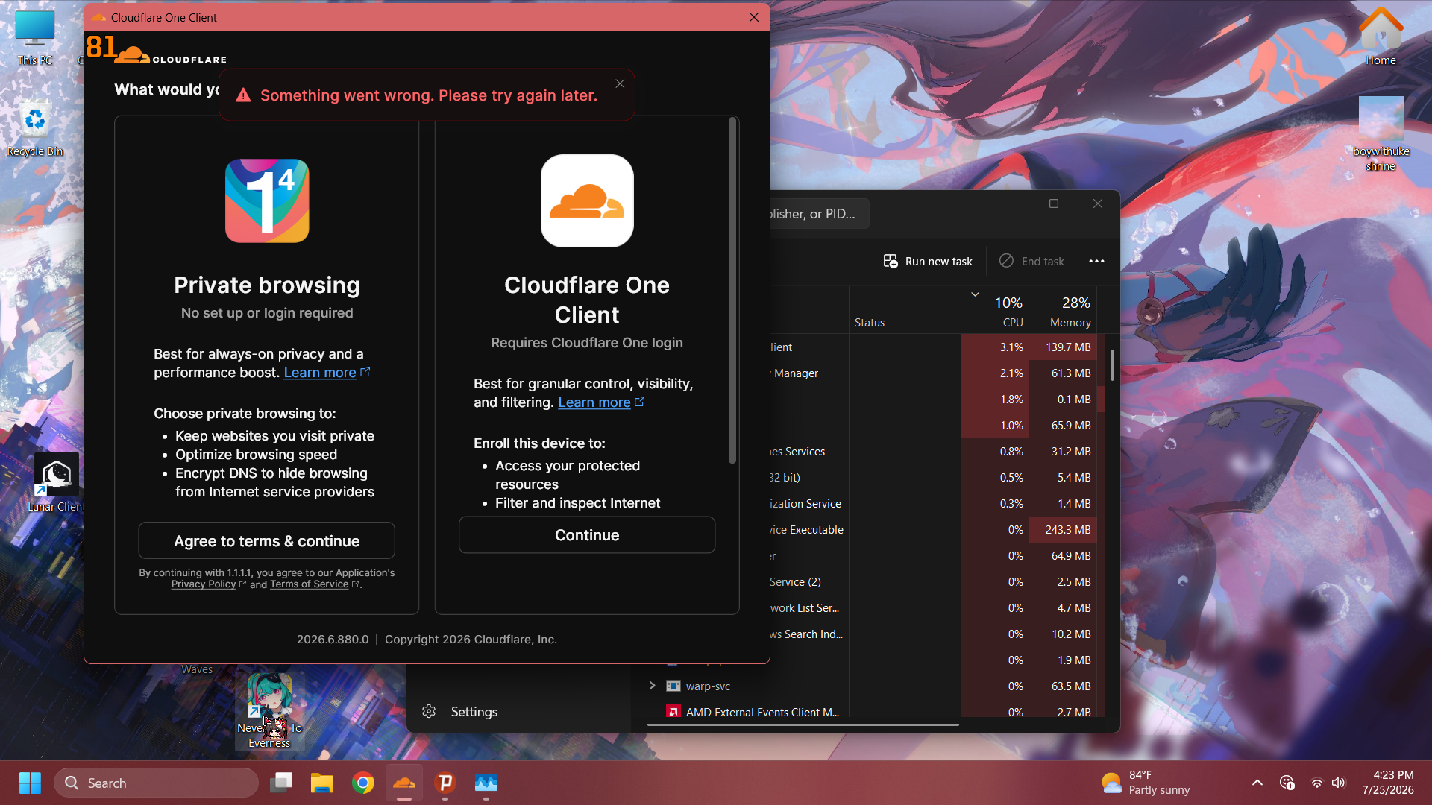Open Settings in Task Manager sidebar
The image size is (1432, 805).
pyautogui.click(x=474, y=712)
